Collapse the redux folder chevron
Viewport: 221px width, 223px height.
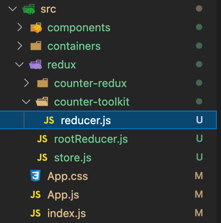tap(19, 65)
